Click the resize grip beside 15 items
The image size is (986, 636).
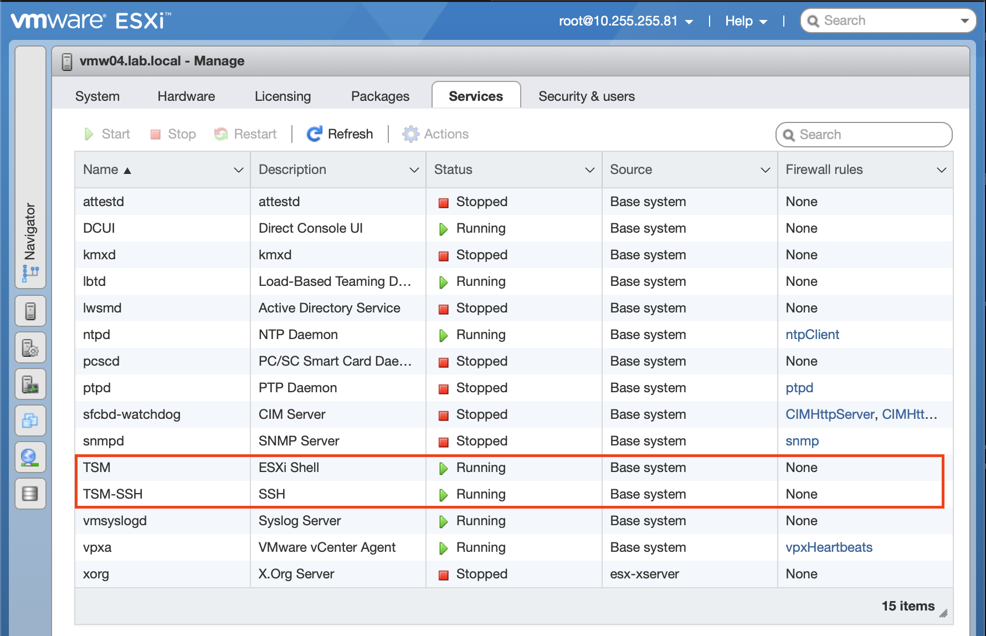[943, 613]
